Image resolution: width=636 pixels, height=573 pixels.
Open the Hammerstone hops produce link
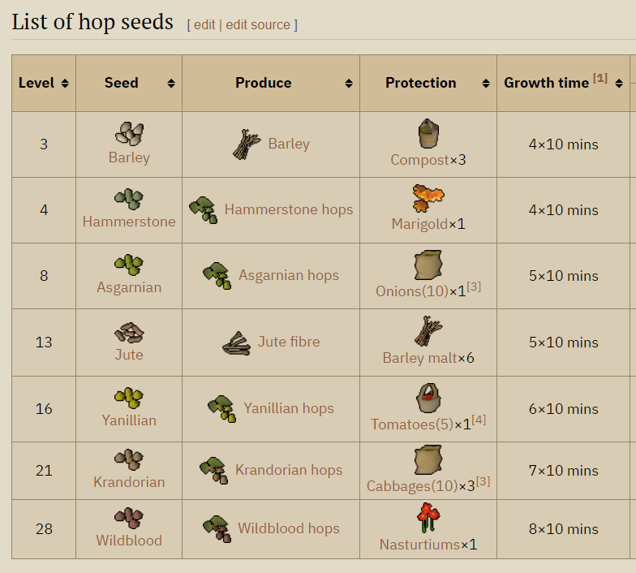click(x=288, y=209)
